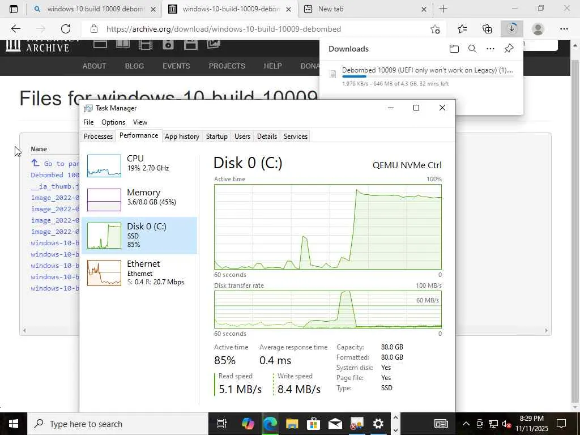Switch to the Services tab
Image resolution: width=580 pixels, height=435 pixels.
tap(296, 137)
